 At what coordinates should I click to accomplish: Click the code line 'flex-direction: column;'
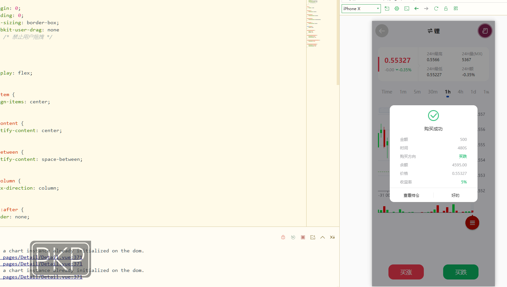(x=29, y=188)
